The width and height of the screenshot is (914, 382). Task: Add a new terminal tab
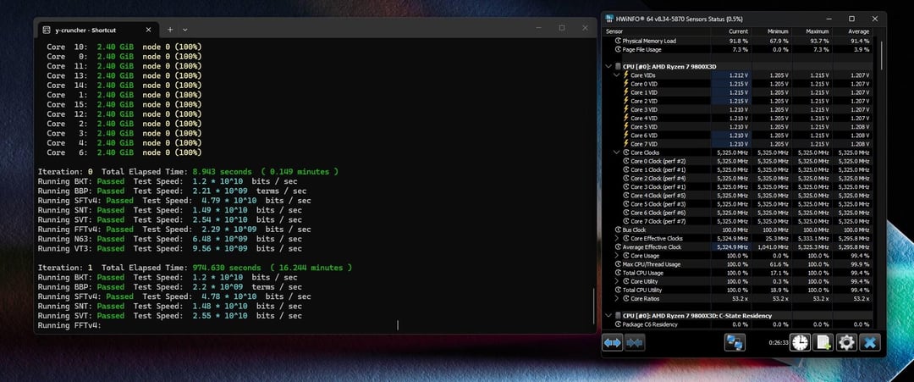coord(169,29)
